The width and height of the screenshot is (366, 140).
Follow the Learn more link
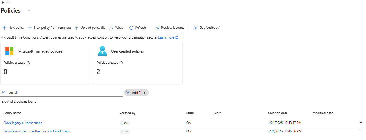coord(168,37)
